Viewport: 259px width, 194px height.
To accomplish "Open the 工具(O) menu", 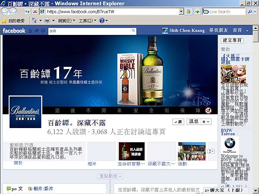I will pyautogui.click(x=87, y=21).
